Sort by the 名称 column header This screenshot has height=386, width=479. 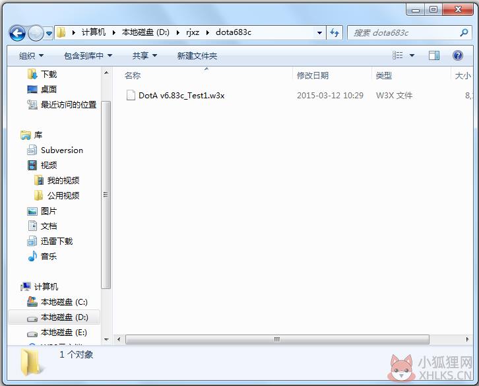[133, 75]
